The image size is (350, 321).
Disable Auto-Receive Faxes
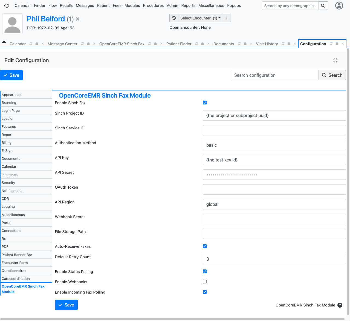point(205,246)
